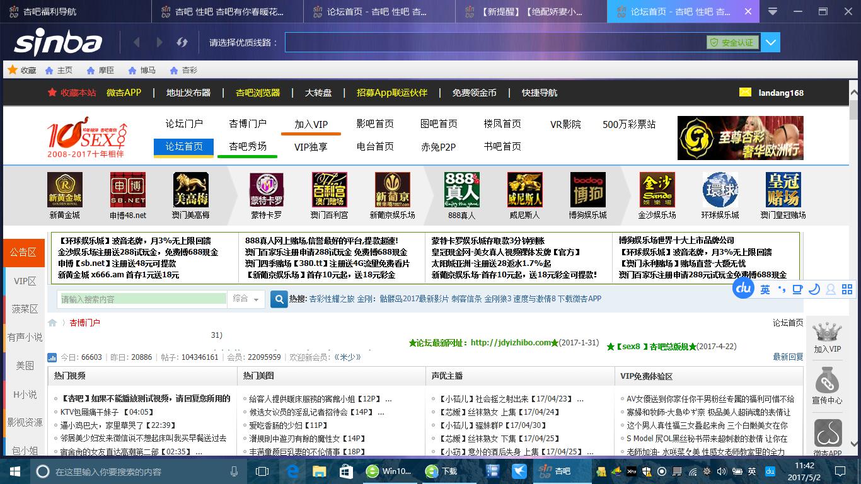Click the yellow mail envelope icon
861x484 pixels.
745,92
